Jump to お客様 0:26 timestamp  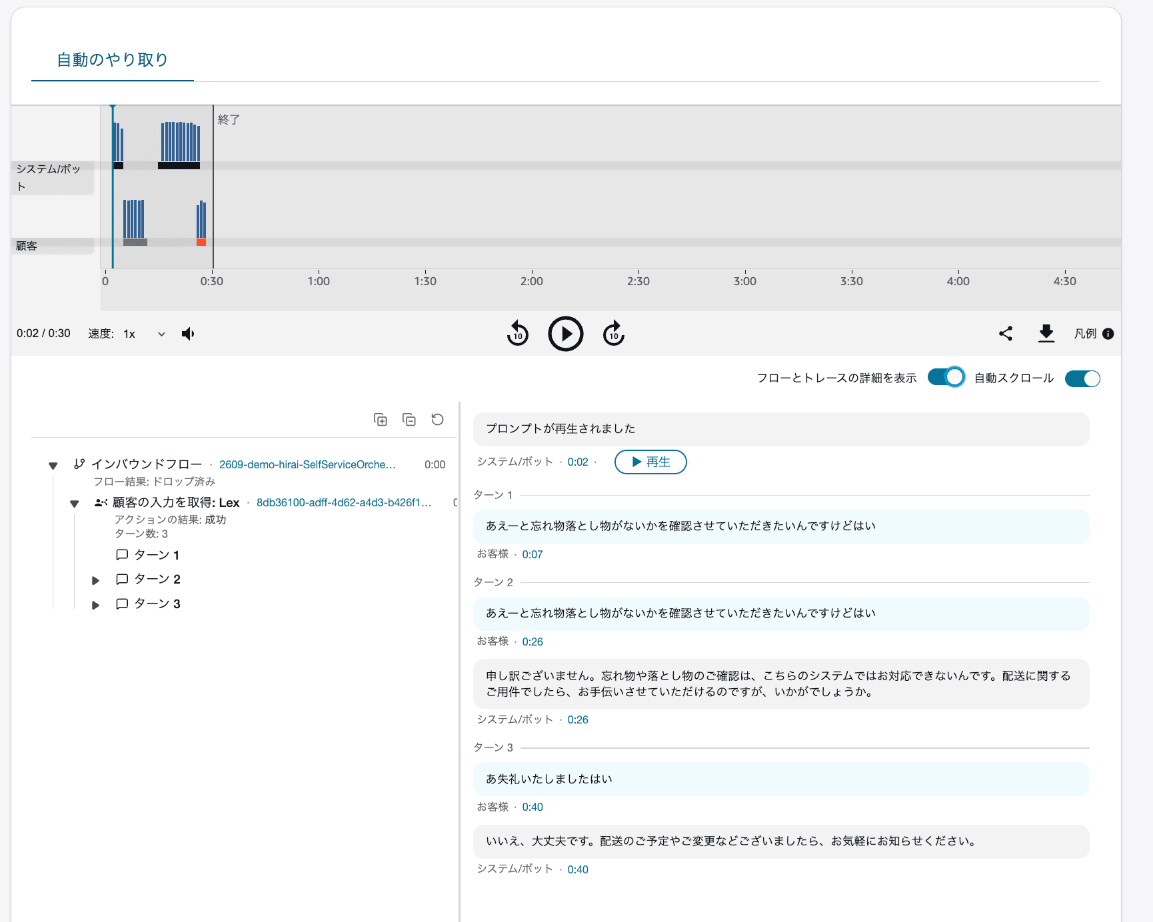[533, 642]
